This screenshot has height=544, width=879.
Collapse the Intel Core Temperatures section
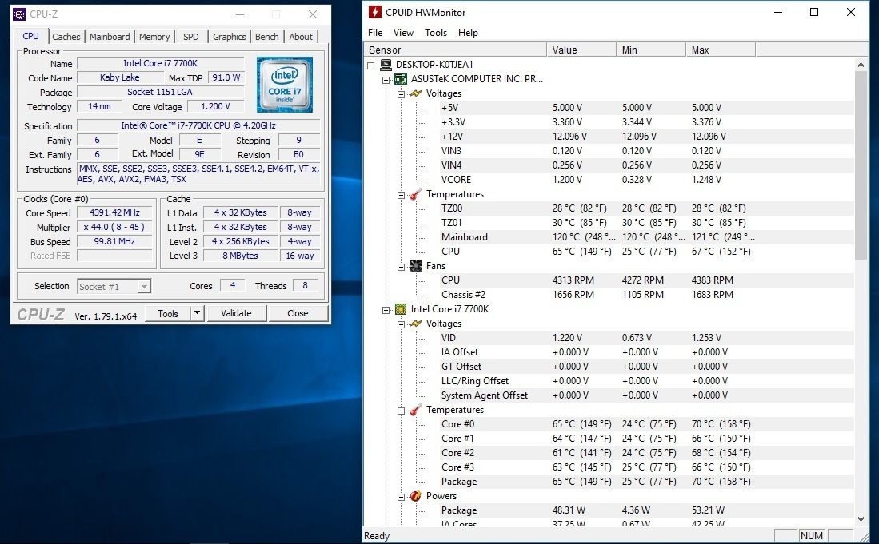point(402,411)
